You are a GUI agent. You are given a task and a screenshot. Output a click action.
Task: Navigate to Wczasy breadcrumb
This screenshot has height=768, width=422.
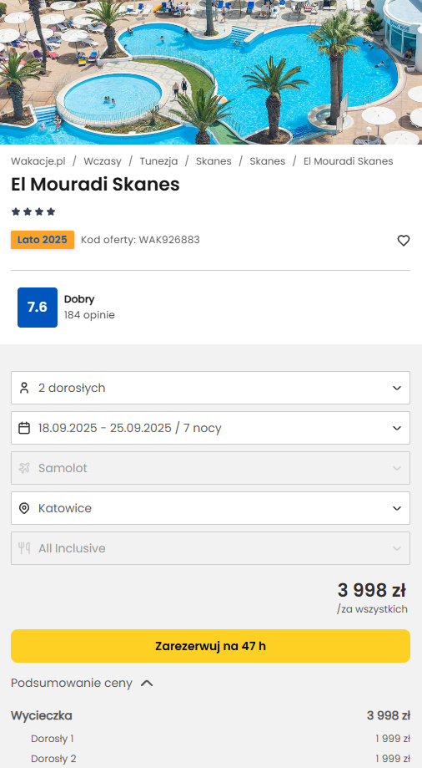click(x=103, y=161)
